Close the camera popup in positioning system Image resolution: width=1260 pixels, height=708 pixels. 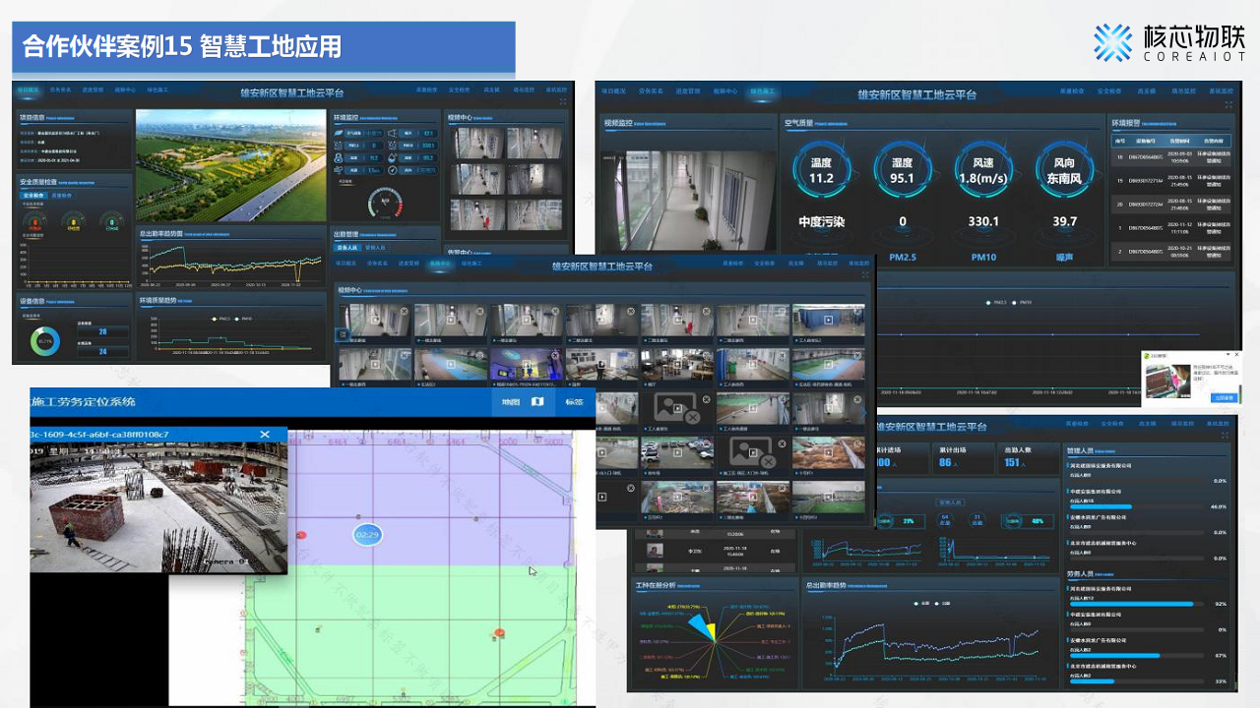point(265,434)
